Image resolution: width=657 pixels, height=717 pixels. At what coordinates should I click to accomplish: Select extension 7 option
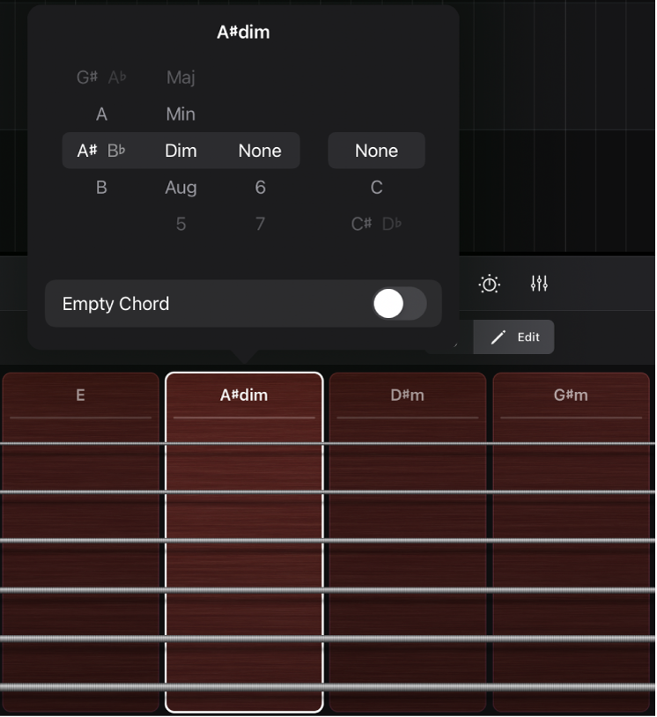[260, 224]
